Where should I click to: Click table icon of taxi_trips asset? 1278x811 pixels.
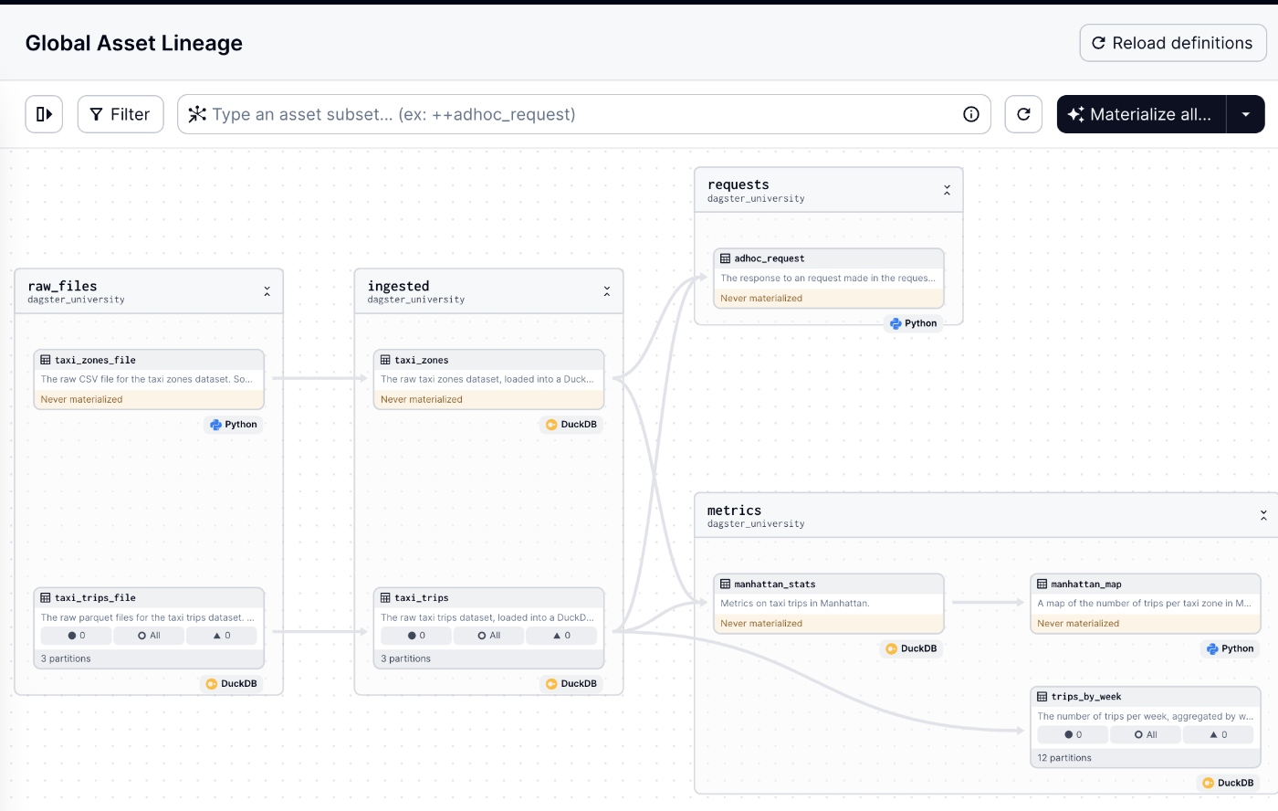pos(385,598)
